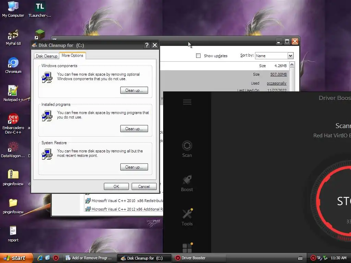Screen dimensions: 351x263
Task: Launch Embarcadero Dev-C++ icon
Action: (x=13, y=123)
